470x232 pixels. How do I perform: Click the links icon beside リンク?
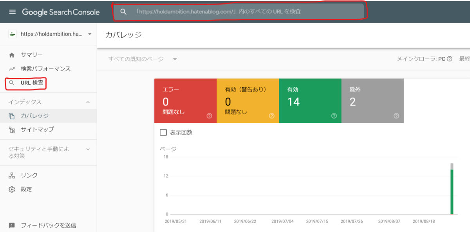(x=12, y=175)
